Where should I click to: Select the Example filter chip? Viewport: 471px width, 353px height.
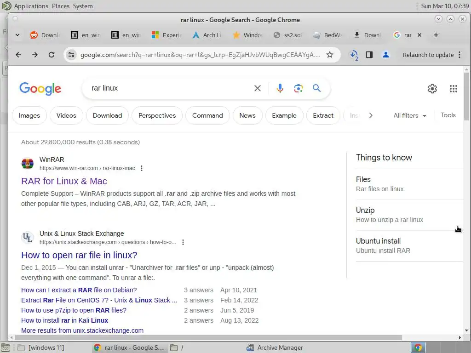coord(284,115)
